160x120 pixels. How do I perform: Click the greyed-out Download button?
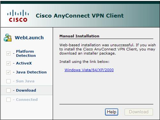point(139,112)
